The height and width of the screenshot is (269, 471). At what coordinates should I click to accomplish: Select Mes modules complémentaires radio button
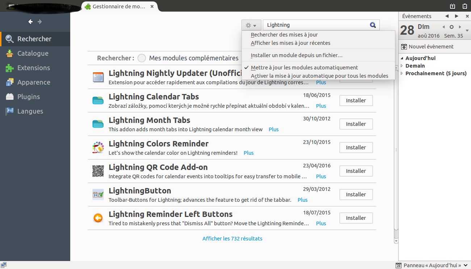point(142,58)
